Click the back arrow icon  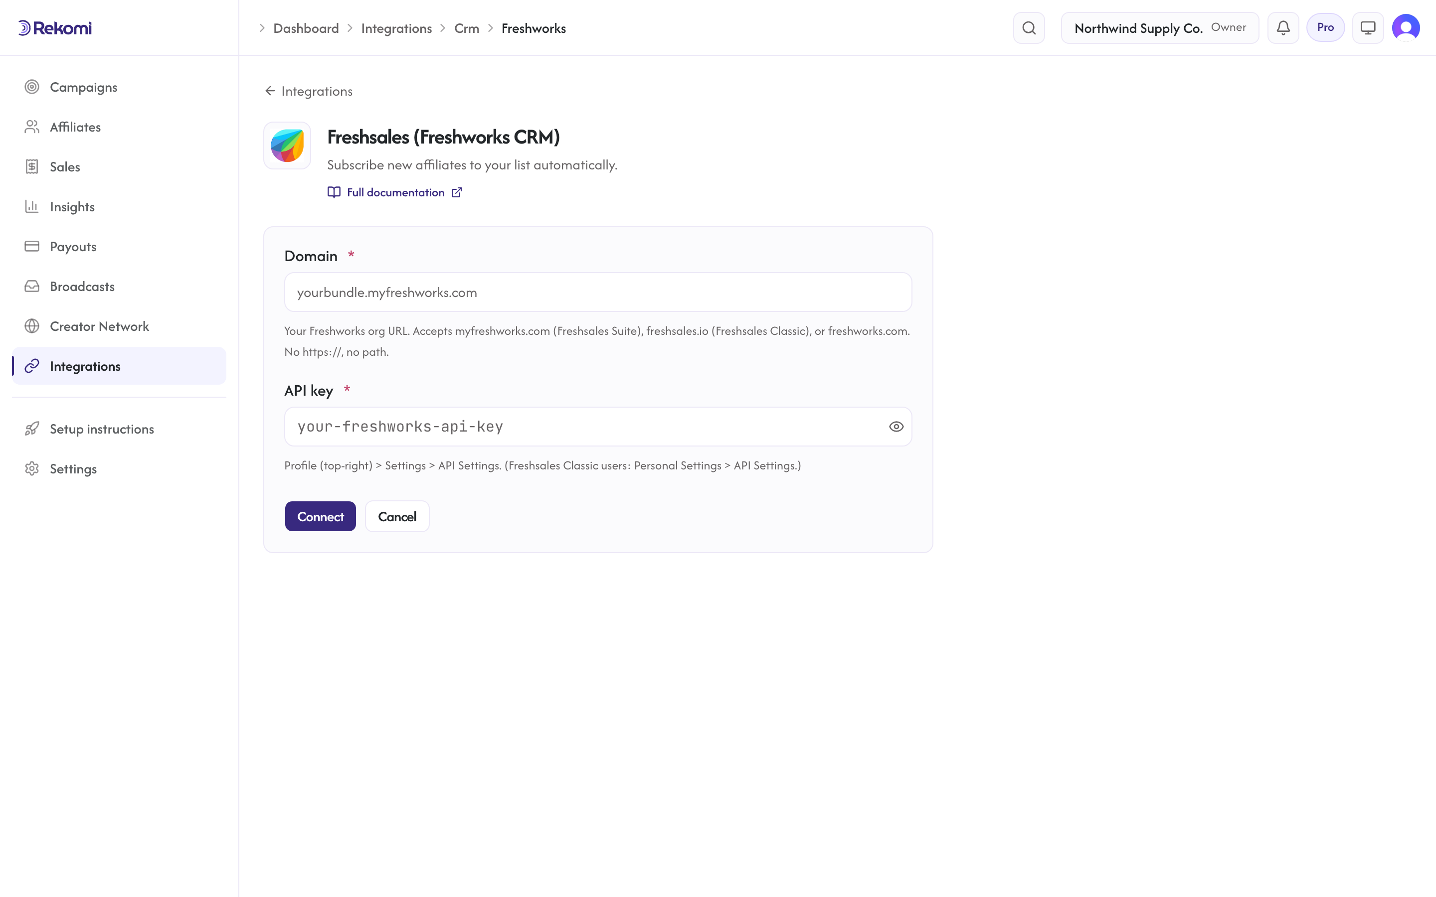click(x=270, y=91)
